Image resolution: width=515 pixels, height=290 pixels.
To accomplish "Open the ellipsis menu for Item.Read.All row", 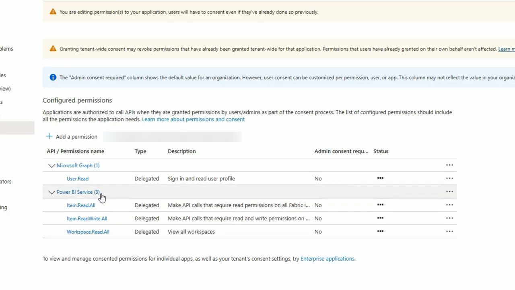I will pyautogui.click(x=449, y=205).
